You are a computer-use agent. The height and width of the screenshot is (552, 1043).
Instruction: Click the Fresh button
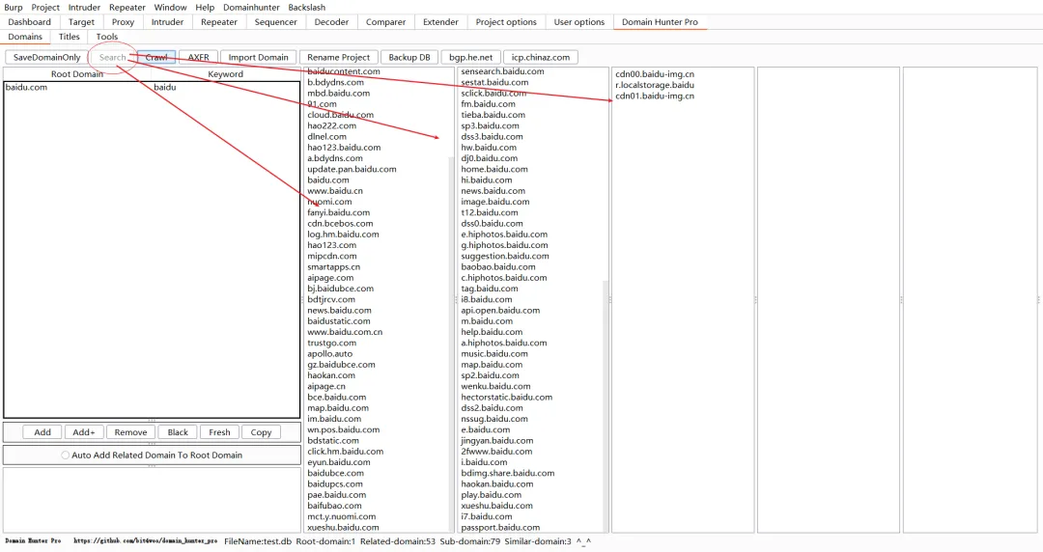(x=219, y=432)
